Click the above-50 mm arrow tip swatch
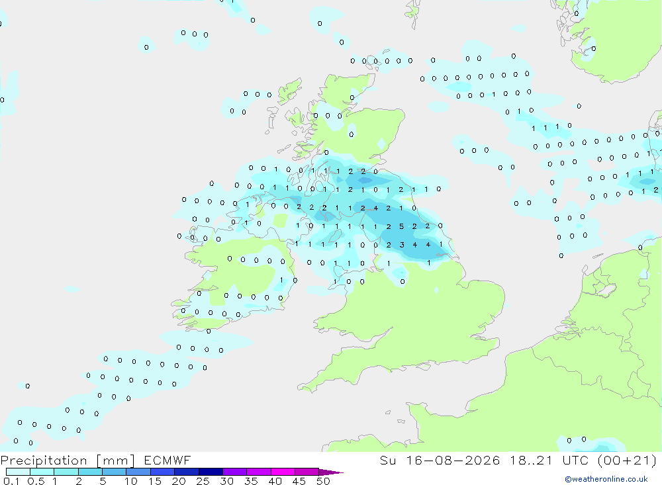 330,472
